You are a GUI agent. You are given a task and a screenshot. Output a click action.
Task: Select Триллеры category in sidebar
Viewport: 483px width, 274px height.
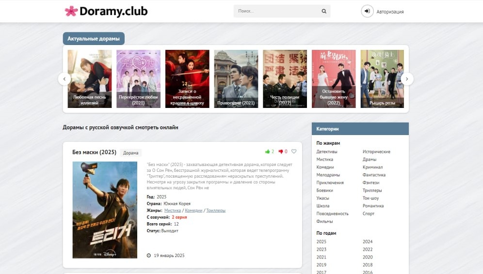click(x=372, y=190)
